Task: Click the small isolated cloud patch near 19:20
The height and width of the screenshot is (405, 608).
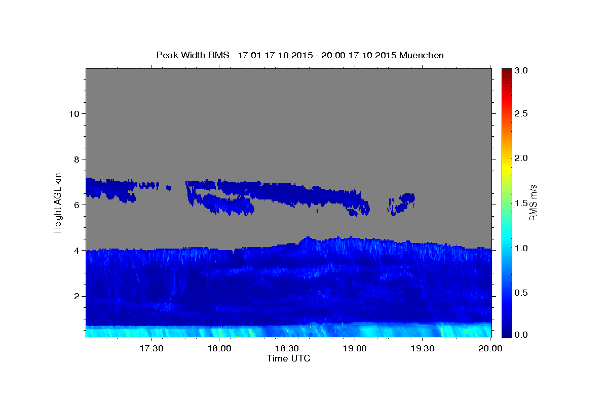Action: (402, 204)
